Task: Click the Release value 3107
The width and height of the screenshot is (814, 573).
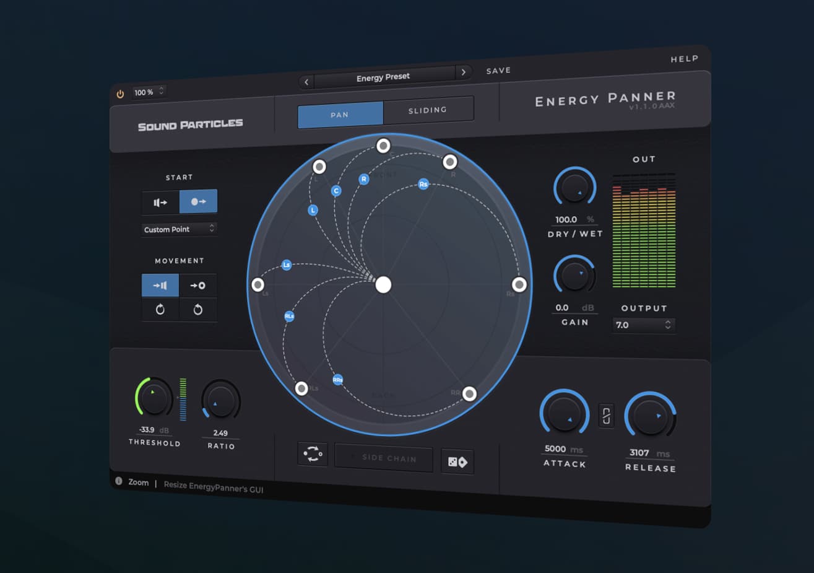Action: coord(639,453)
